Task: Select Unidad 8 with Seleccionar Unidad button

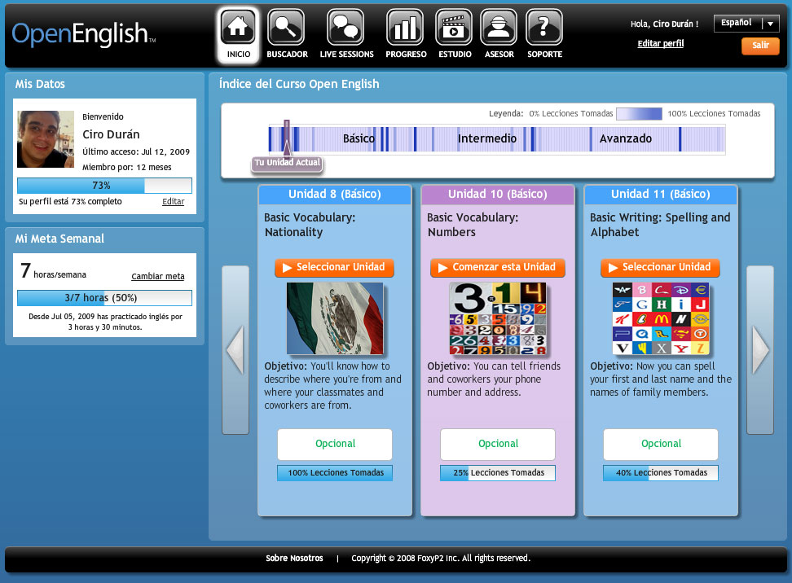Action: click(x=334, y=267)
